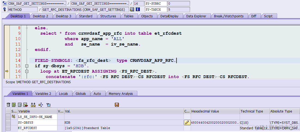Click the C(10) technical type cell

point(255,123)
